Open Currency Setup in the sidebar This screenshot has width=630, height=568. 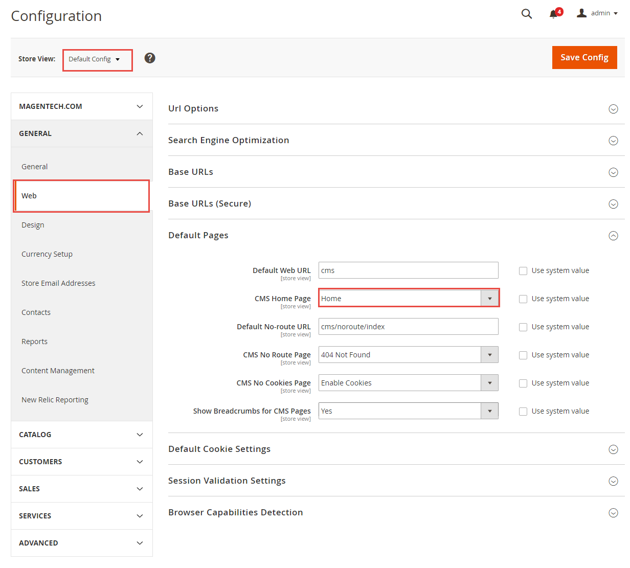[47, 254]
